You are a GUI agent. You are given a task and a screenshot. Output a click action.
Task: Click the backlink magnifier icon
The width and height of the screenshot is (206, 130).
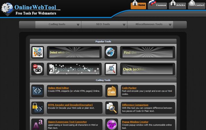click(111, 69)
